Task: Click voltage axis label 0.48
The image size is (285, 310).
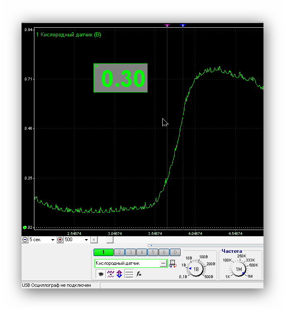Action: 28,128
